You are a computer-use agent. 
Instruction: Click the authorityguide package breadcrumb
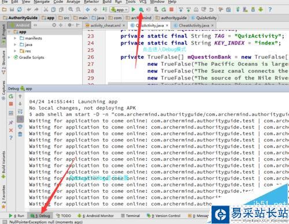(171, 18)
